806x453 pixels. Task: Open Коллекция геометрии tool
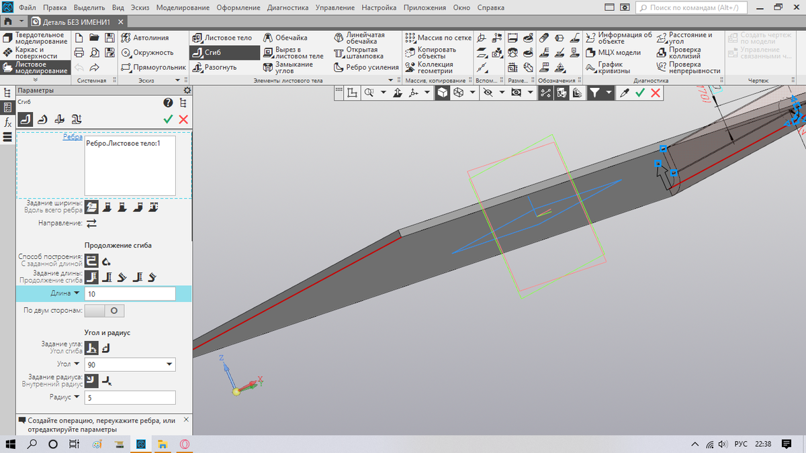[x=430, y=67]
